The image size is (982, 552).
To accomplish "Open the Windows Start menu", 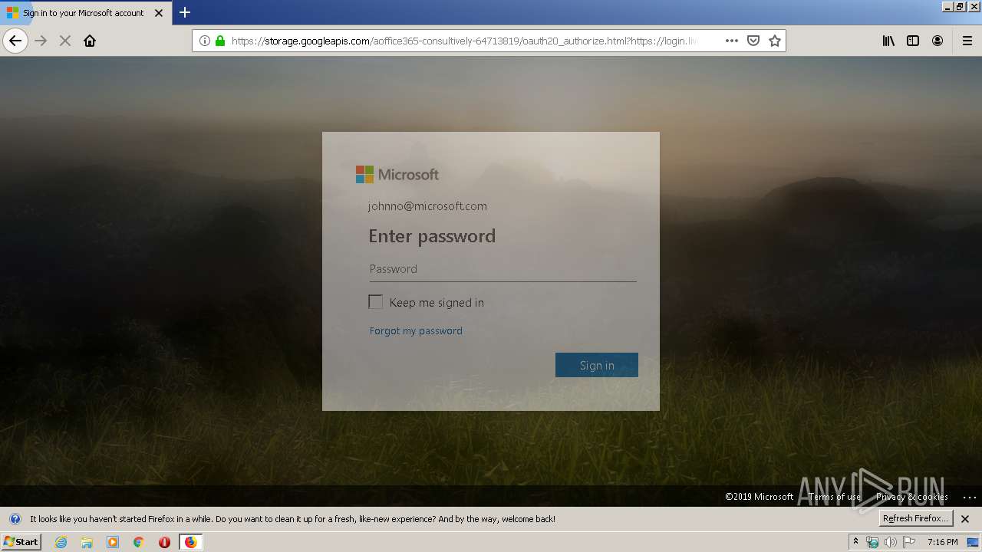I will point(21,541).
